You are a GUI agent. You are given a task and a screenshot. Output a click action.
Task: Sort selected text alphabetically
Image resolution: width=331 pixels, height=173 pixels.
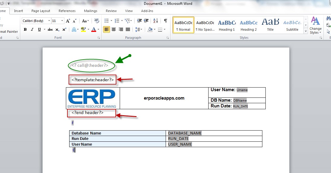coord(156,21)
